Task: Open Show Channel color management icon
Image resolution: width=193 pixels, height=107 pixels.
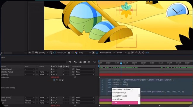Action: tap(76, 52)
